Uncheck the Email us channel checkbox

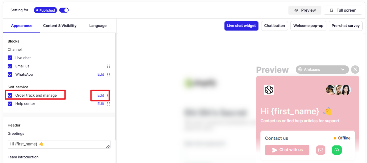point(10,66)
